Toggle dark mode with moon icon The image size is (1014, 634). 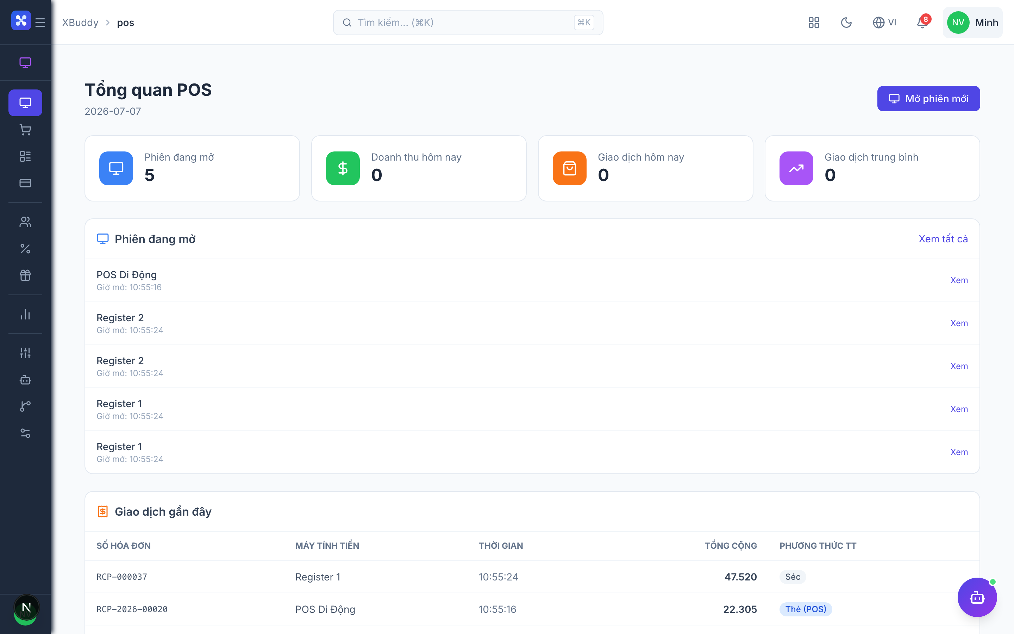pos(846,22)
